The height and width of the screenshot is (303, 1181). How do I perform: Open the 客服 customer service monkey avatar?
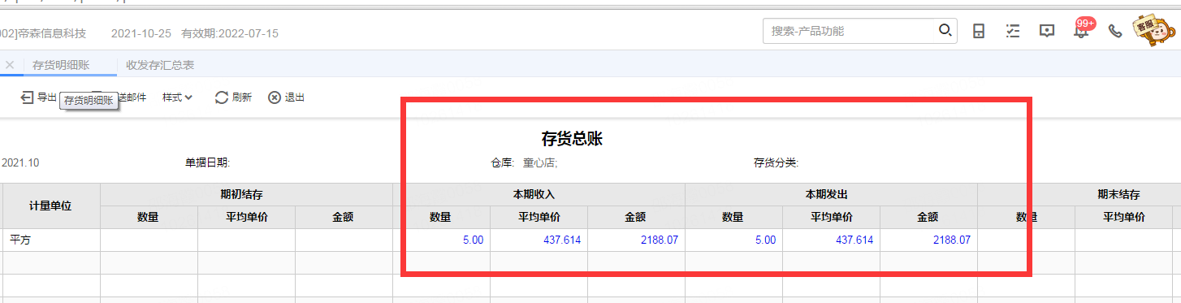(x=1155, y=29)
